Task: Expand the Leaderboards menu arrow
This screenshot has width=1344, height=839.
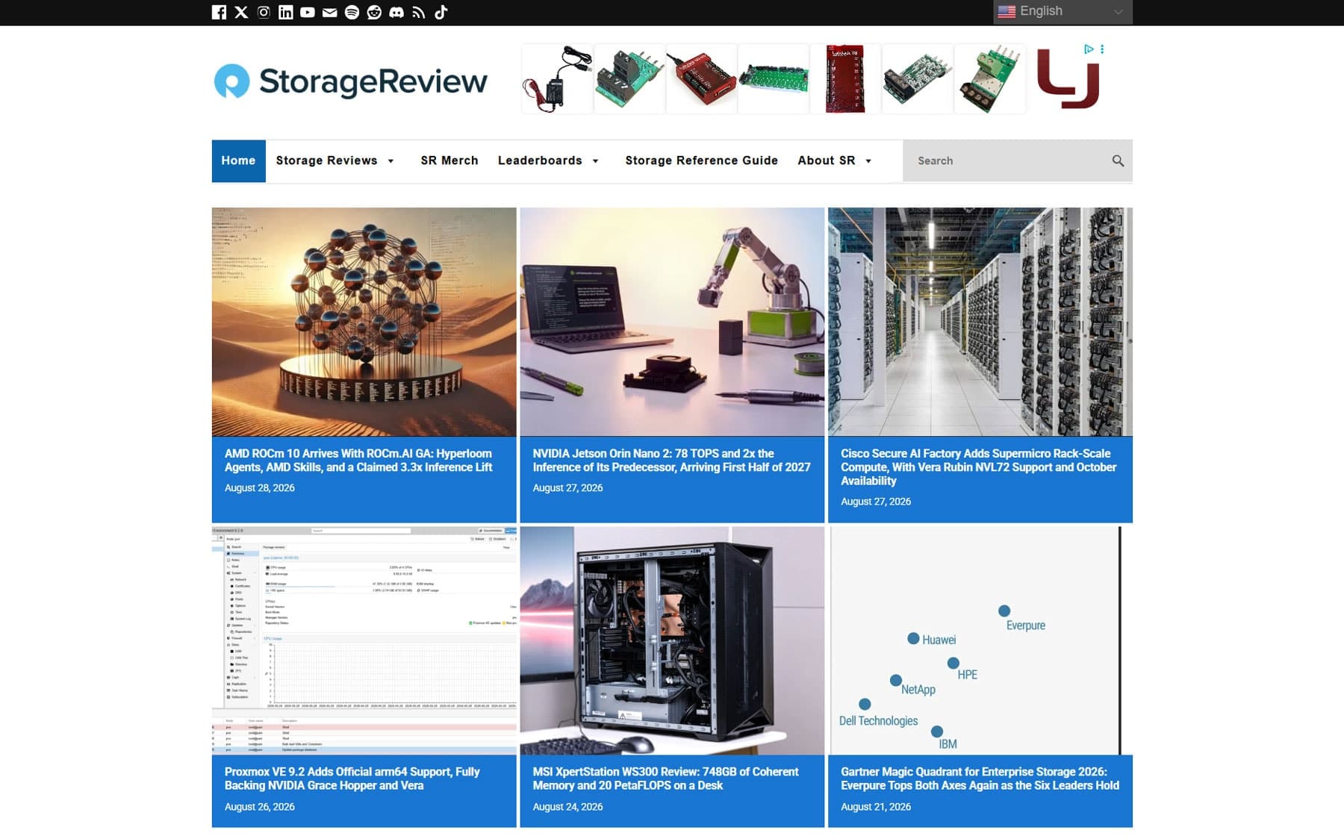Action: [595, 161]
